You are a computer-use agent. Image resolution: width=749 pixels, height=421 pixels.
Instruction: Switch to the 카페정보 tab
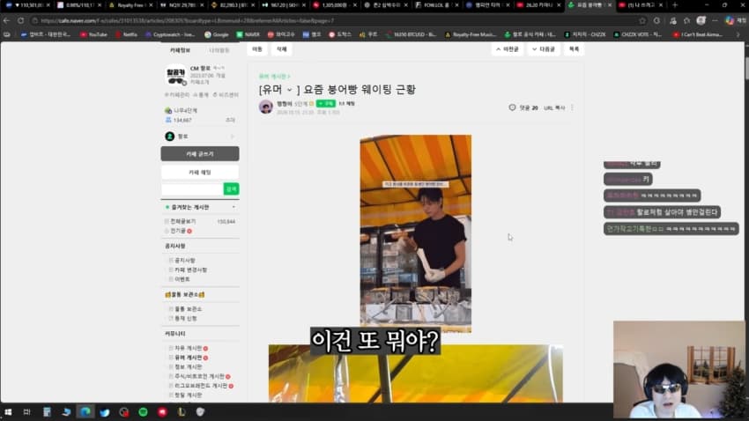tap(180, 50)
